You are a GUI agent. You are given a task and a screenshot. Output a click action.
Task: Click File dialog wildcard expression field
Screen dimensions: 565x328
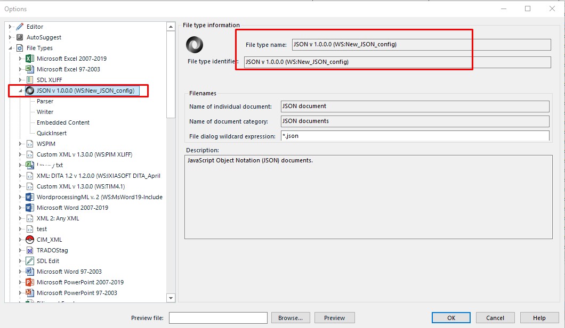tap(415, 136)
